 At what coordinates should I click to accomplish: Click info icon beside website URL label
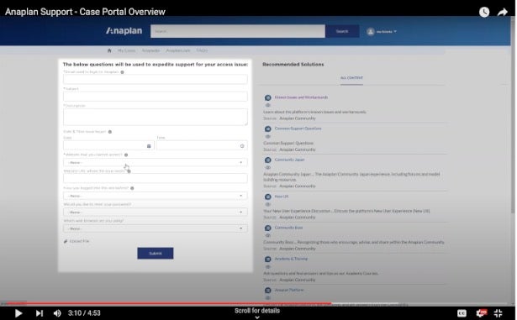pyautogui.click(x=129, y=171)
